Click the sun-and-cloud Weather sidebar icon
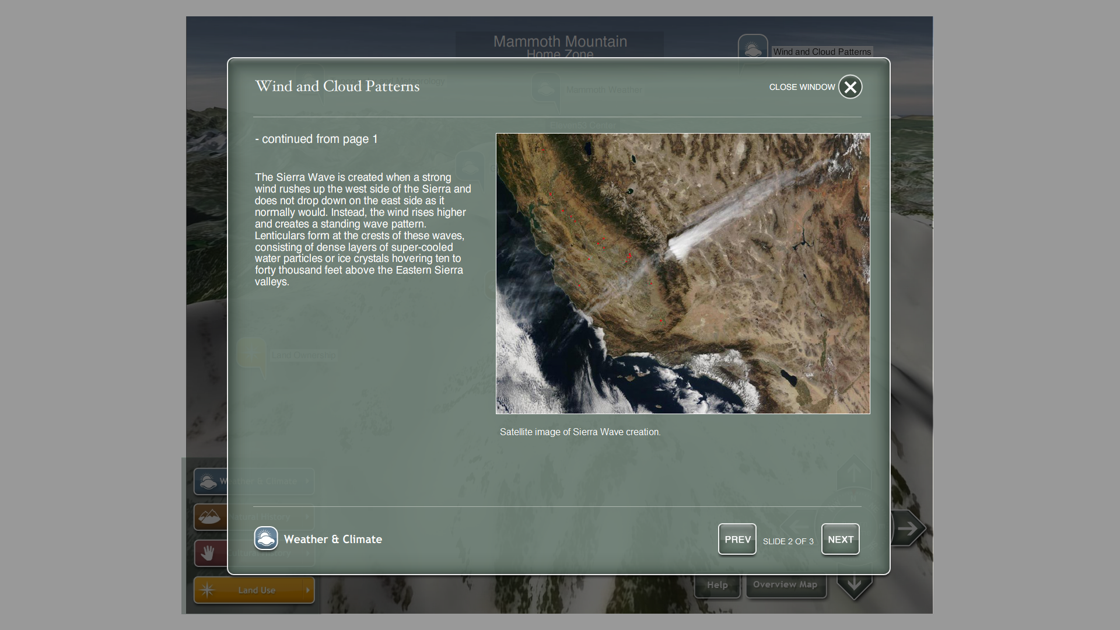This screenshot has height=630, width=1120. coord(208,482)
